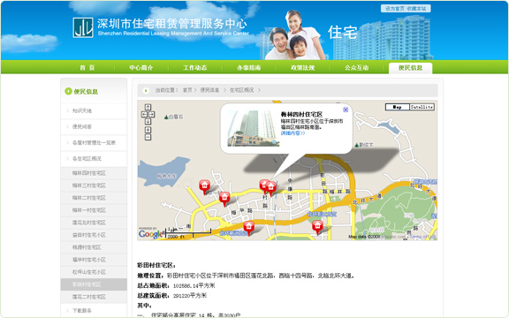This screenshot has height=318, width=509.
Task: Expand 各屋村管理处一览表 section
Action: click(94, 143)
